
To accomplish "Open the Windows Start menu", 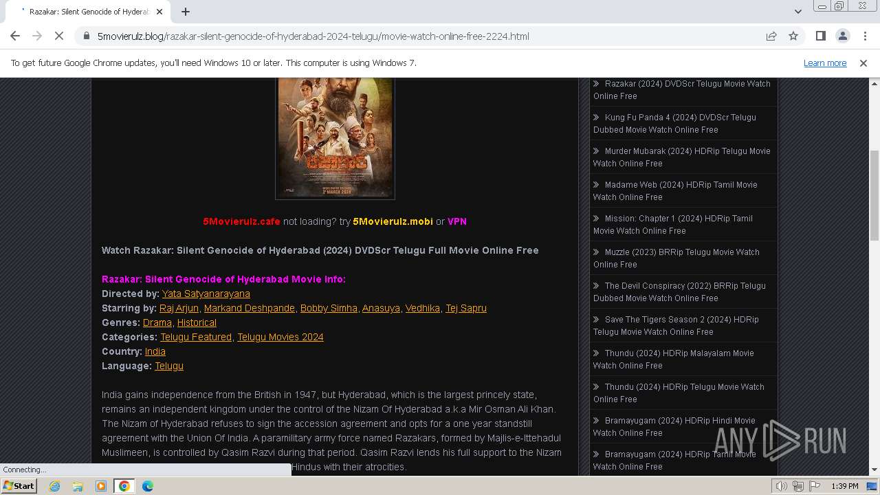I will [x=19, y=485].
